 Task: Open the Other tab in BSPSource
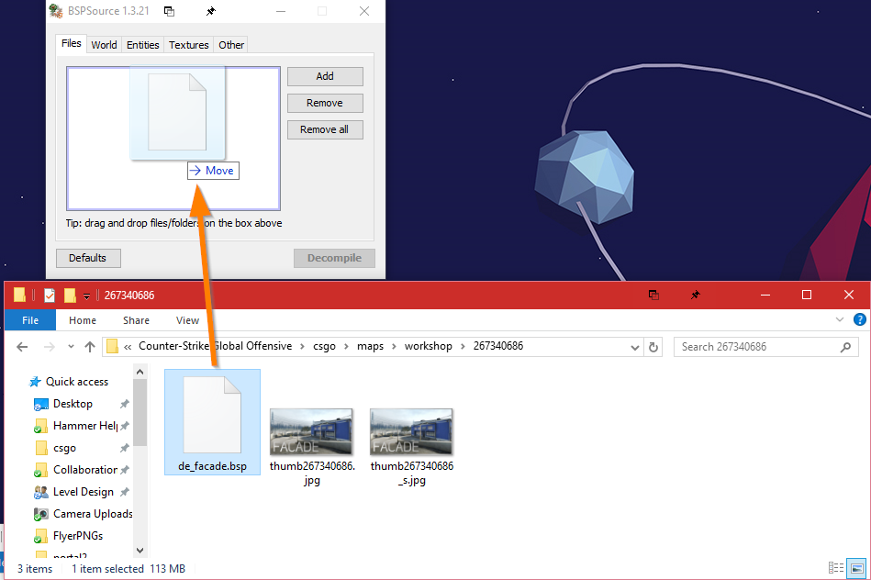[x=231, y=44]
